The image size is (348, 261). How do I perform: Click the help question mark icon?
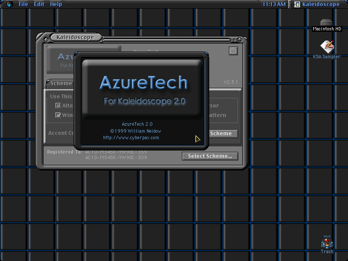(x=233, y=51)
